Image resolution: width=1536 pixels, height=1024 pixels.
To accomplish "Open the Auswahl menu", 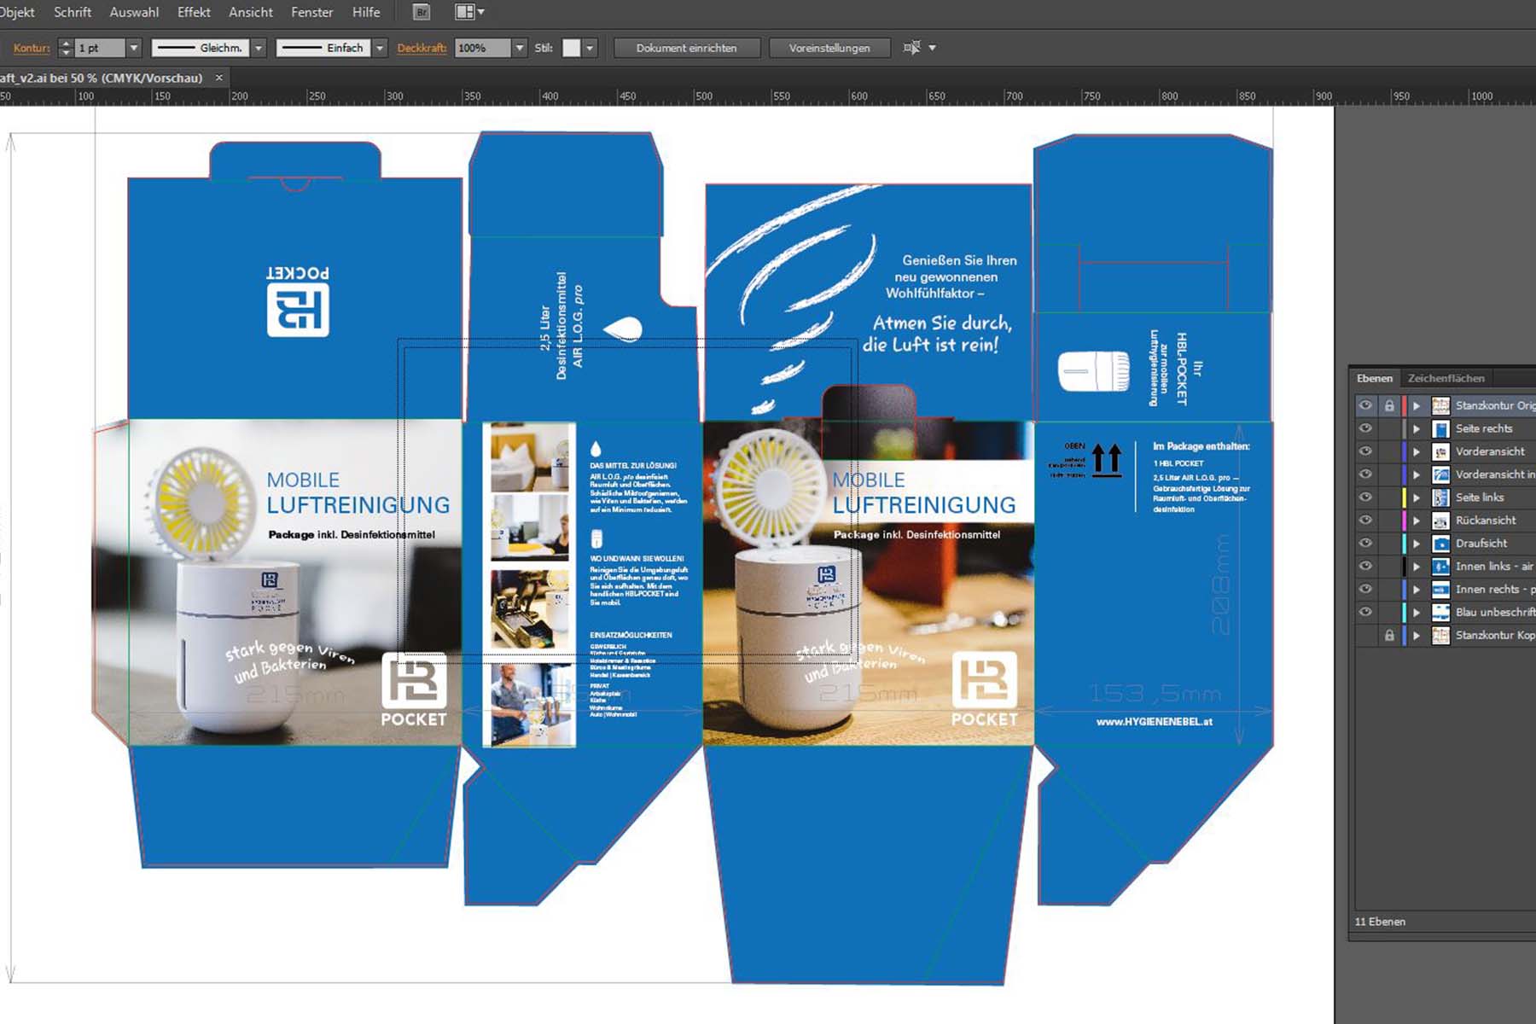I will [134, 12].
